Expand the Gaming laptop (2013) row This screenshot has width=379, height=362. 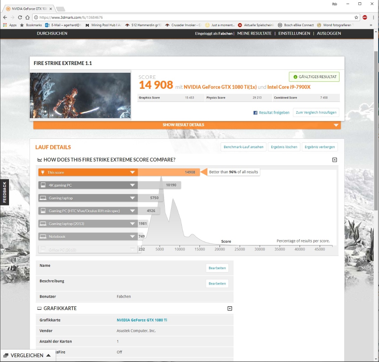click(x=132, y=224)
